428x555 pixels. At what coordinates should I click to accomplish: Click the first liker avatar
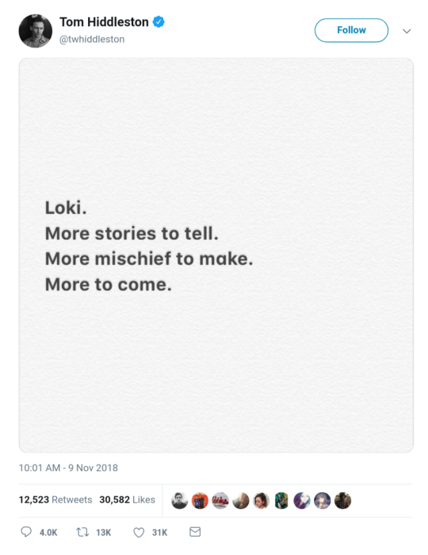point(179,500)
